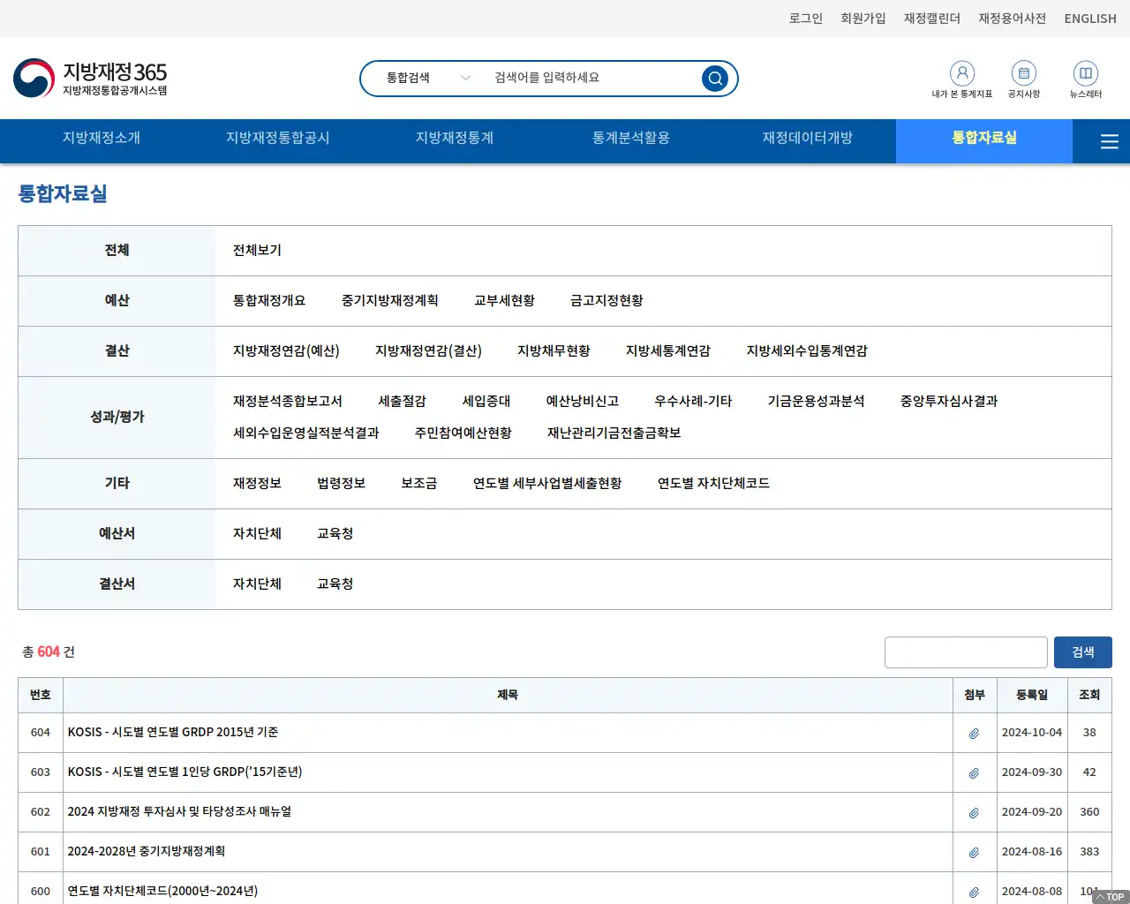Screen dimensions: 1130x904
Task: Download attachment for row 603
Action: point(974,772)
